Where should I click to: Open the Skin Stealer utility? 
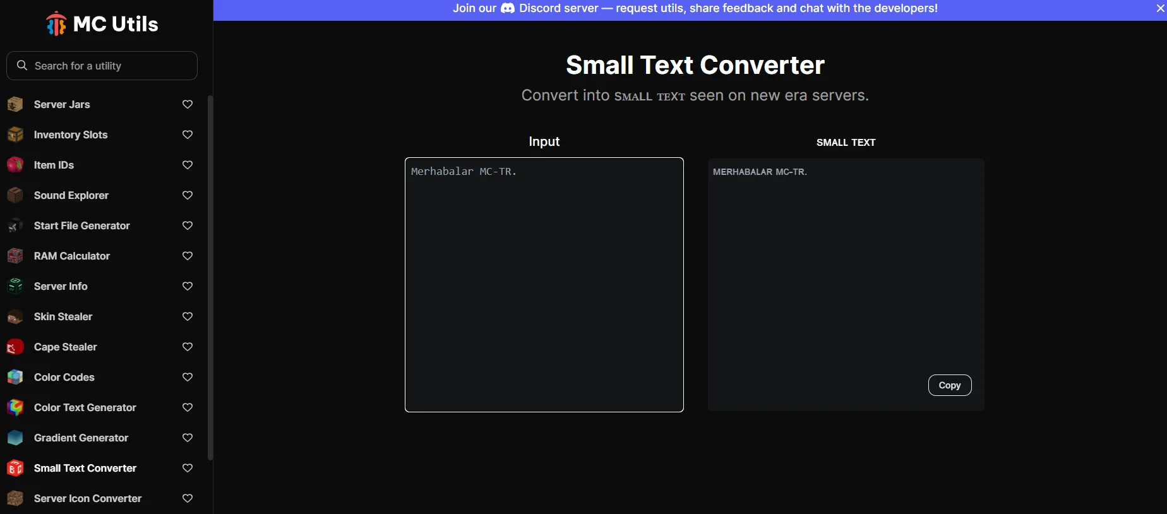63,316
